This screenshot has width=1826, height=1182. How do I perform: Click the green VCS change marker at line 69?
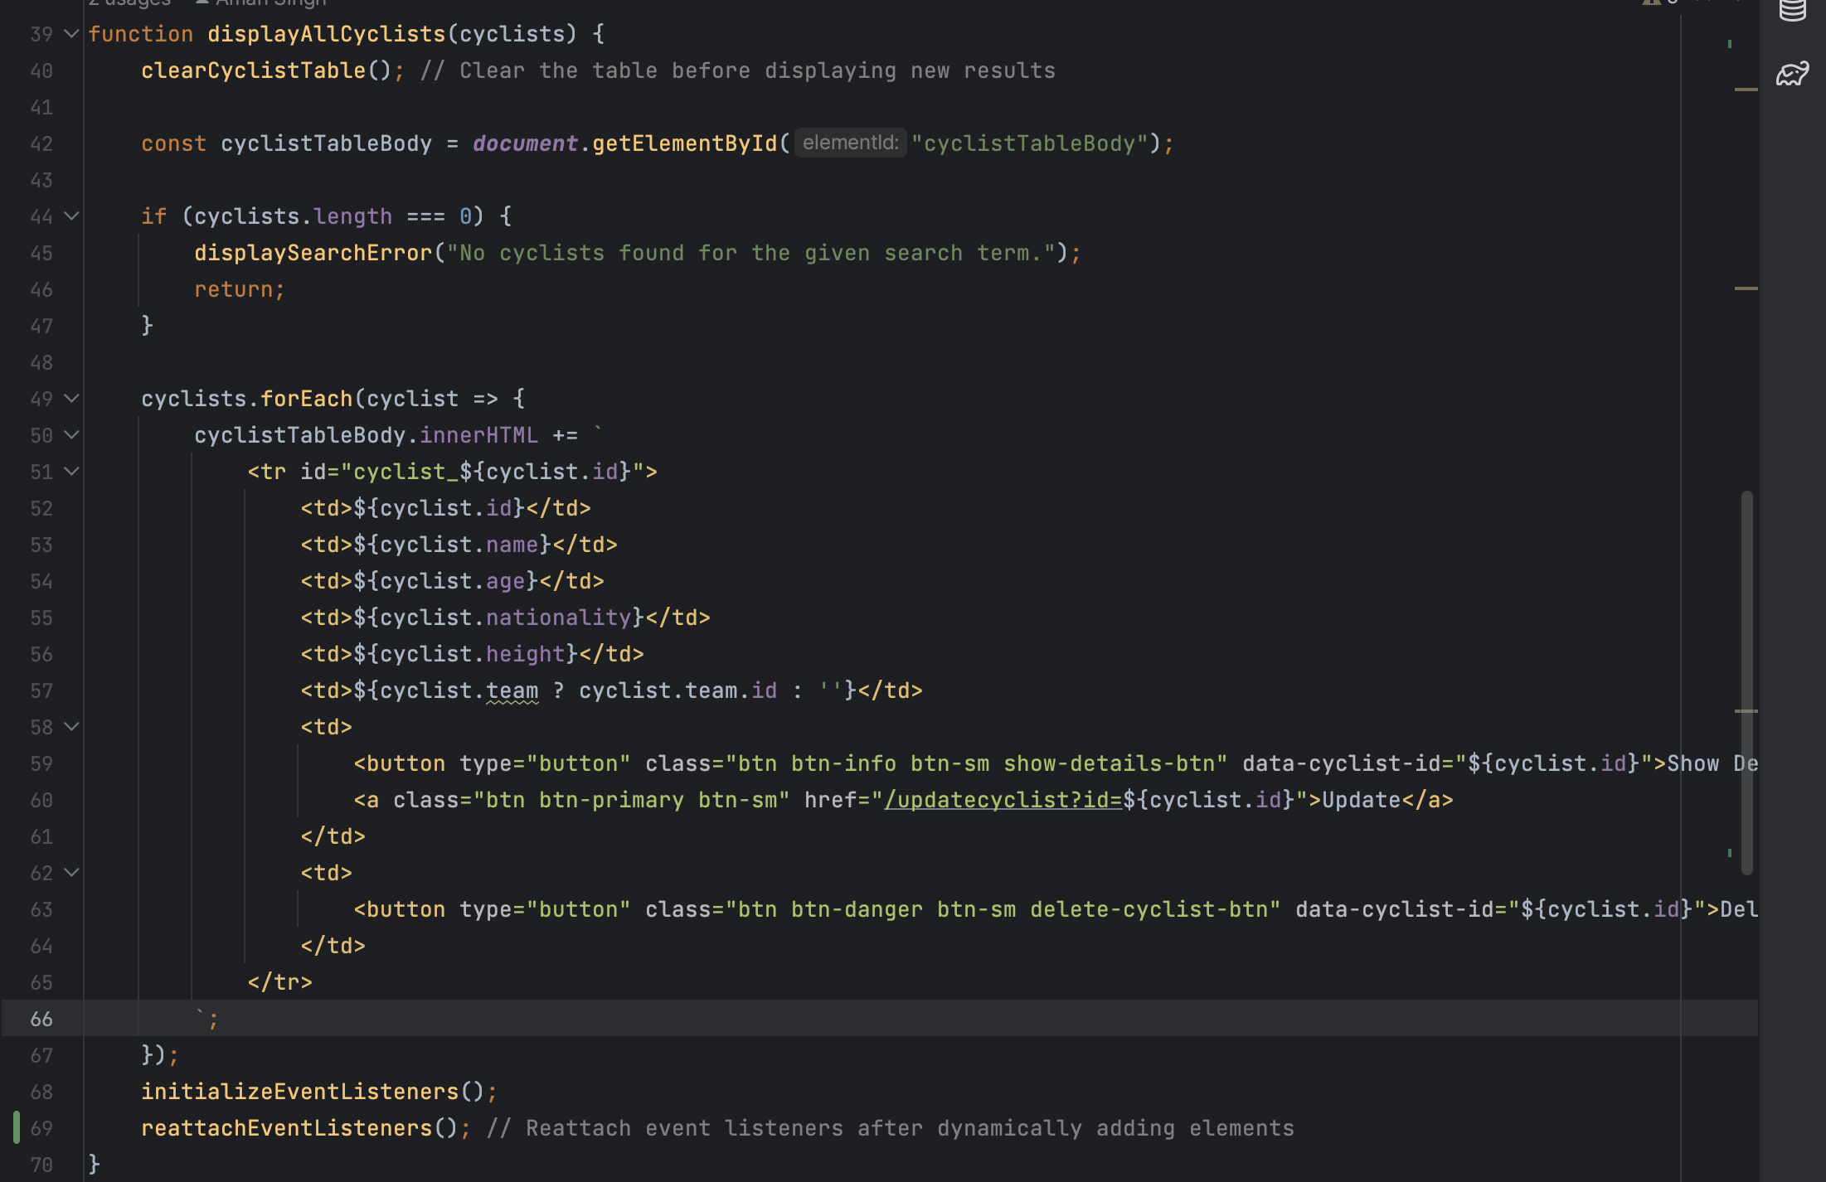17,1128
